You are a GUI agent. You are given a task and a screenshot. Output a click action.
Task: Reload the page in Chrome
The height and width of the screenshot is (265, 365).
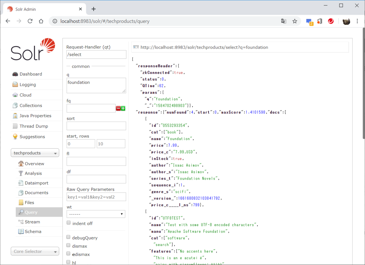[x=30, y=21]
